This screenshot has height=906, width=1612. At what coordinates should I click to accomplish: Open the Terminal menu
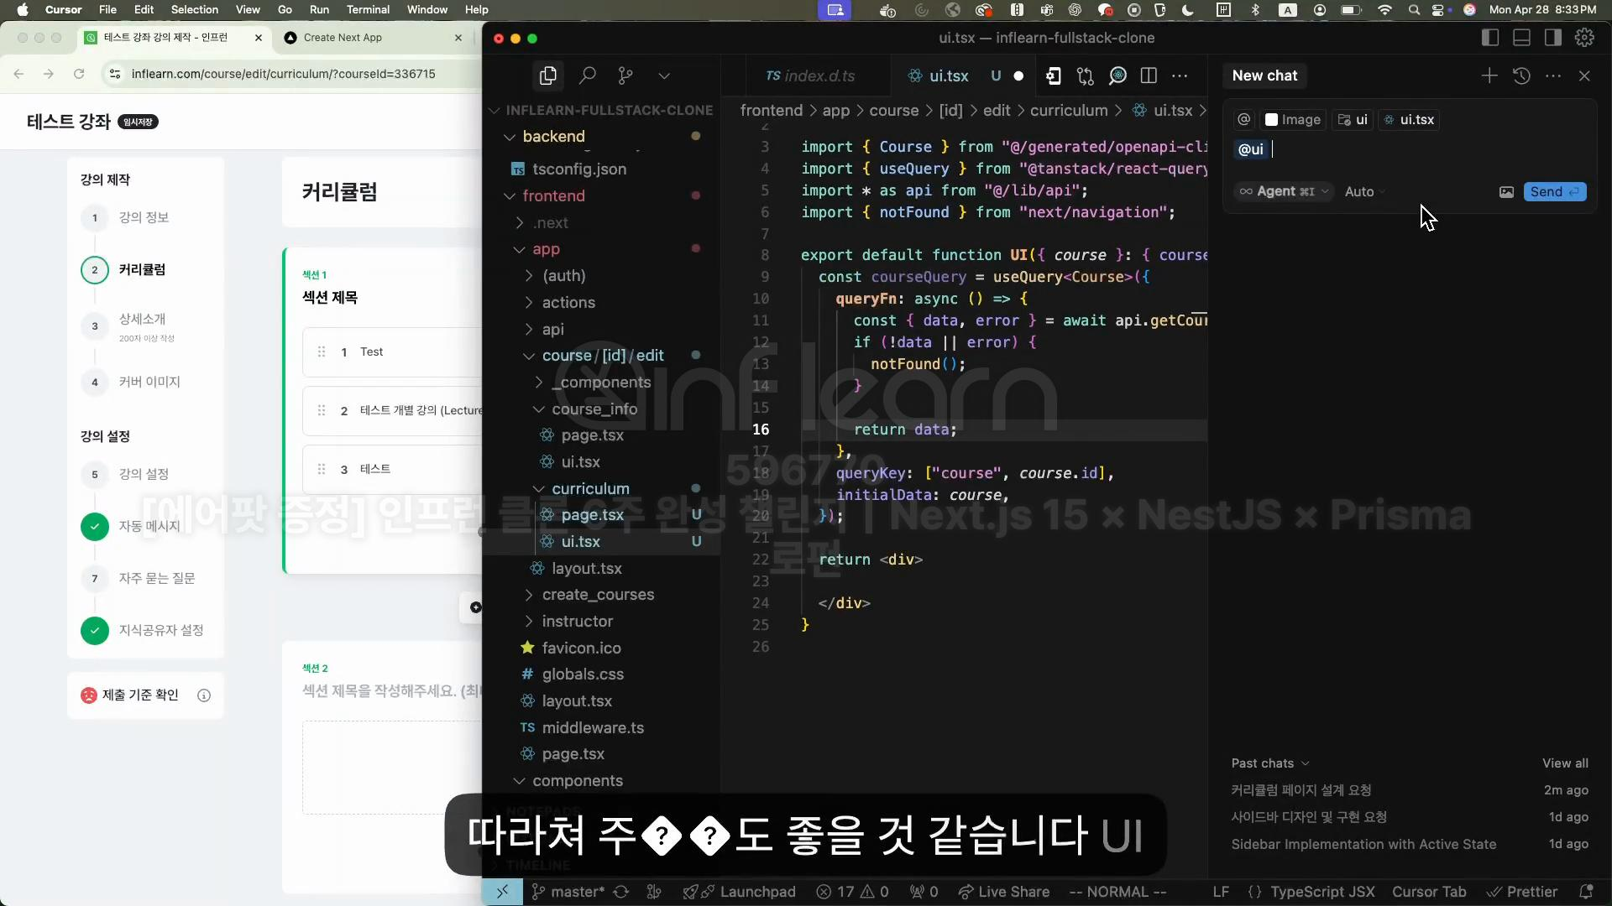[x=368, y=10]
